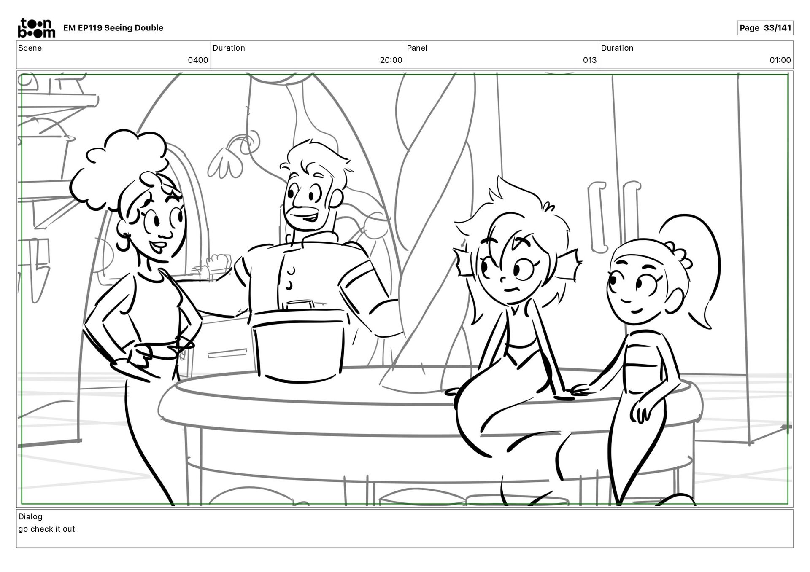
Task: Click the Page 33/141 indicator box
Action: pos(765,28)
